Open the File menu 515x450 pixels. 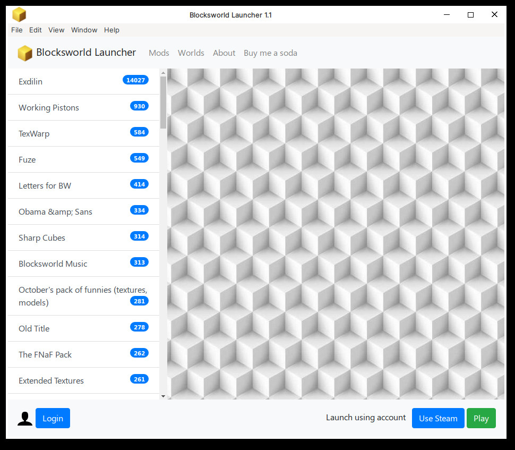[17, 30]
